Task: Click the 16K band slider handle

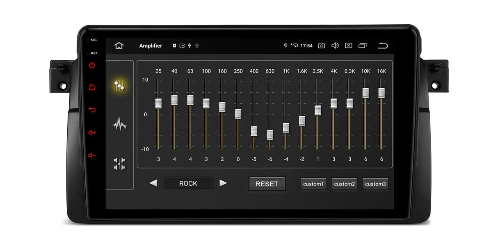Action: tap(381, 93)
